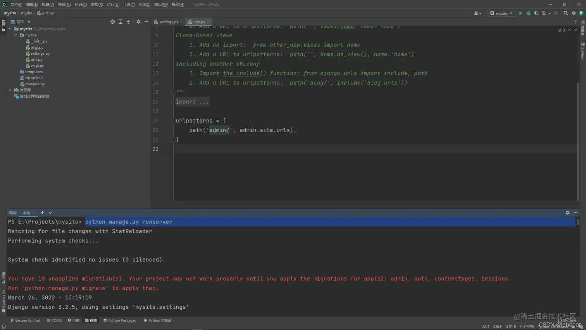Collapse the inner mysite package folder
This screenshot has height=330, width=586.
[x=16, y=35]
